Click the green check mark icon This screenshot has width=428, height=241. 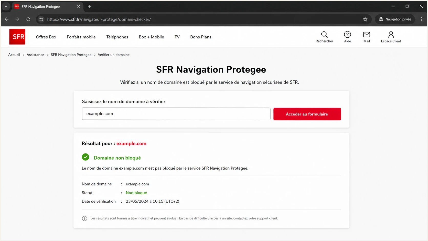85,157
